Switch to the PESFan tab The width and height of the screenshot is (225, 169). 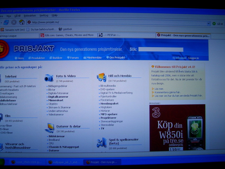(126, 35)
